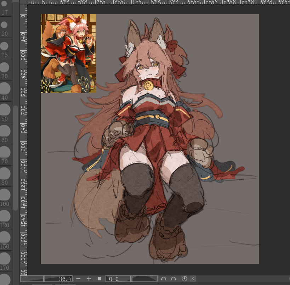This screenshot has height=285, width=290.
Task: Select the size 150 brush preset
Action: pyautogui.click(x=6, y=240)
